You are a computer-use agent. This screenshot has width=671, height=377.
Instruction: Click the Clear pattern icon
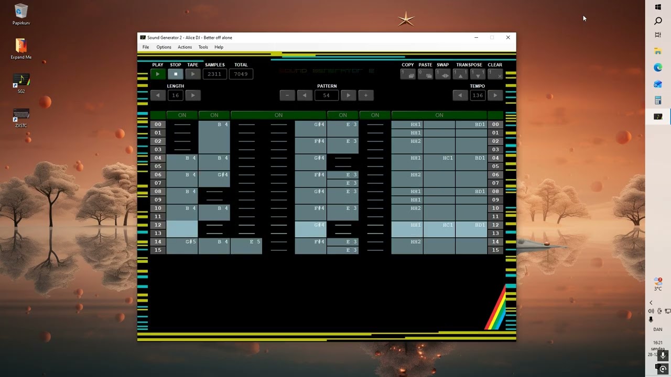pyautogui.click(x=495, y=74)
